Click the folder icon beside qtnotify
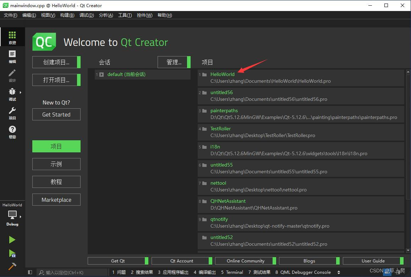 pos(204,219)
